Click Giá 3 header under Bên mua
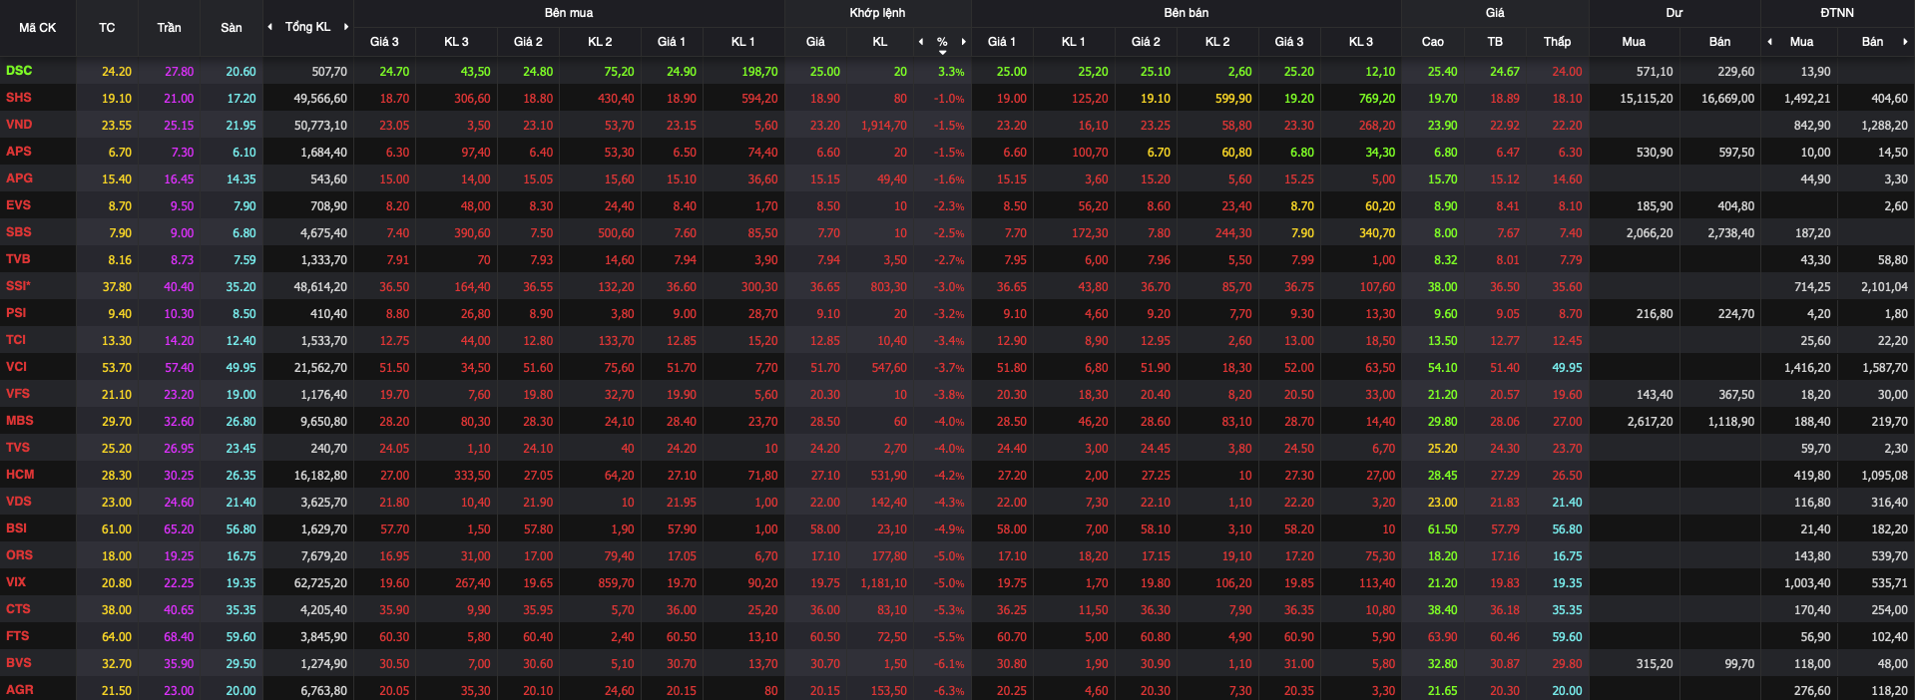This screenshot has width=1915, height=700. pos(384,42)
